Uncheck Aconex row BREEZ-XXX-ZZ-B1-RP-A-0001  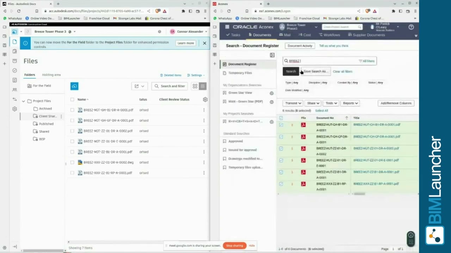pos(281,184)
